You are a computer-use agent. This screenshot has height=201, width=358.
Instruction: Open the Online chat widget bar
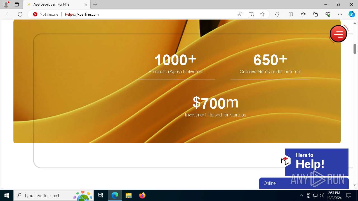(x=304, y=183)
